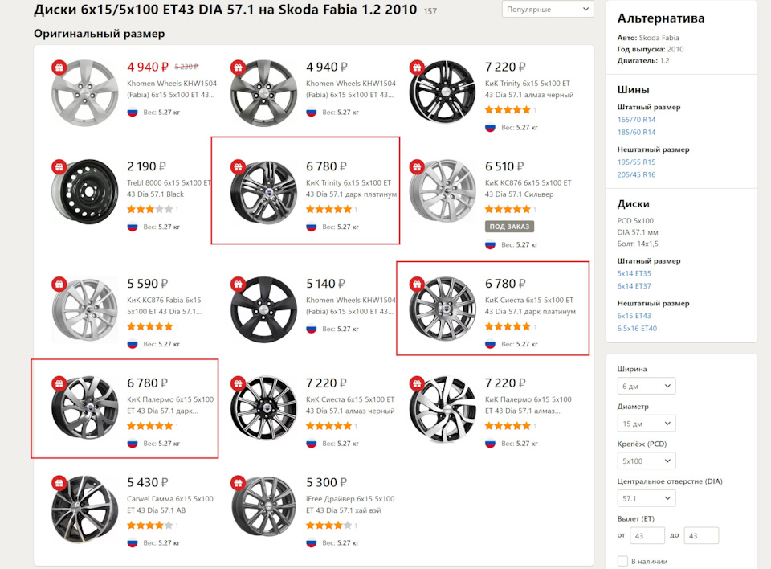
Task: Expand the Ширина «6 дм» dropdown
Action: click(x=647, y=387)
